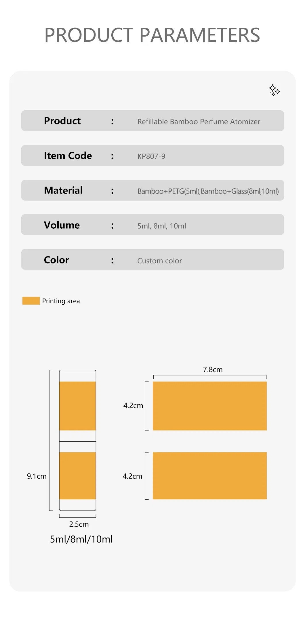Select the Product row label

pyautogui.click(x=62, y=121)
